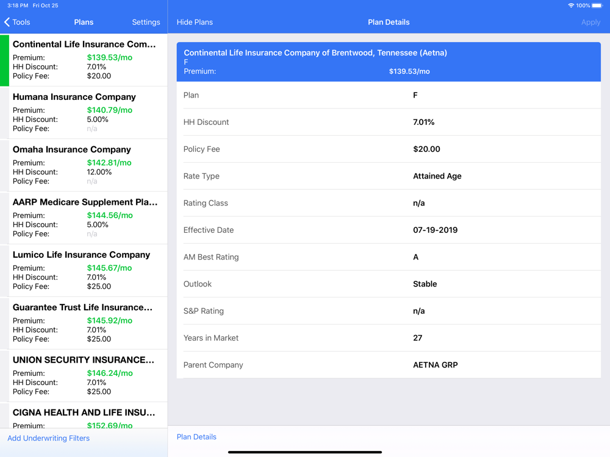Tap the Wi-Fi icon in status bar
The image size is (610, 457).
571,5
